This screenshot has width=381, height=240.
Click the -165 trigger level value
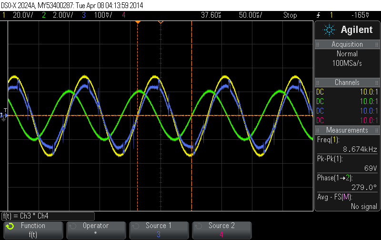point(361,15)
